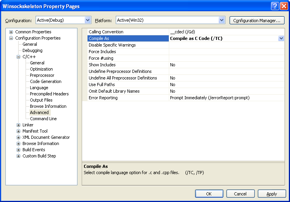This screenshot has height=202, width=290.
Task: Select the Manifest Tool label
Action: click(35, 131)
